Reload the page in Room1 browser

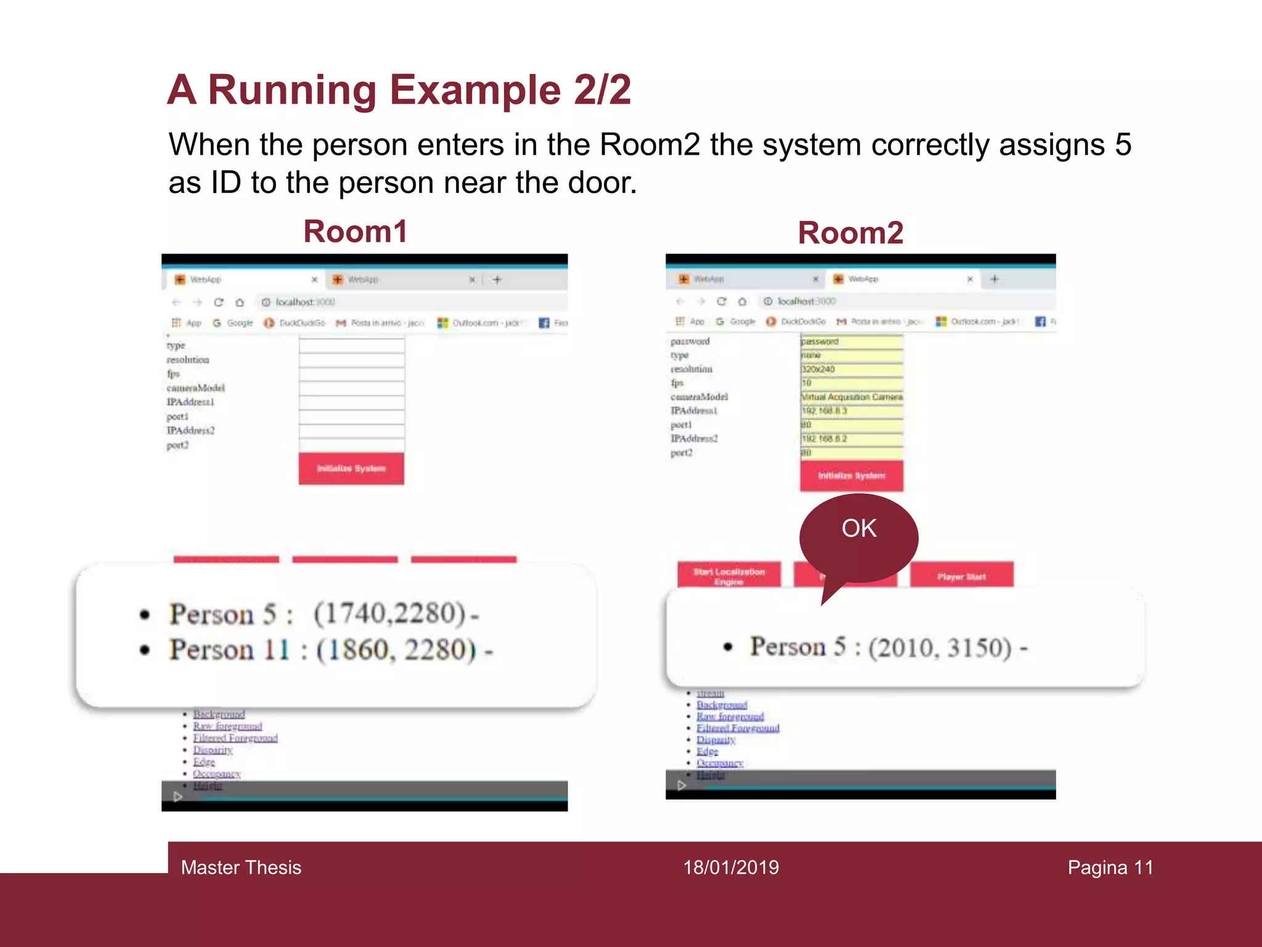click(x=218, y=302)
